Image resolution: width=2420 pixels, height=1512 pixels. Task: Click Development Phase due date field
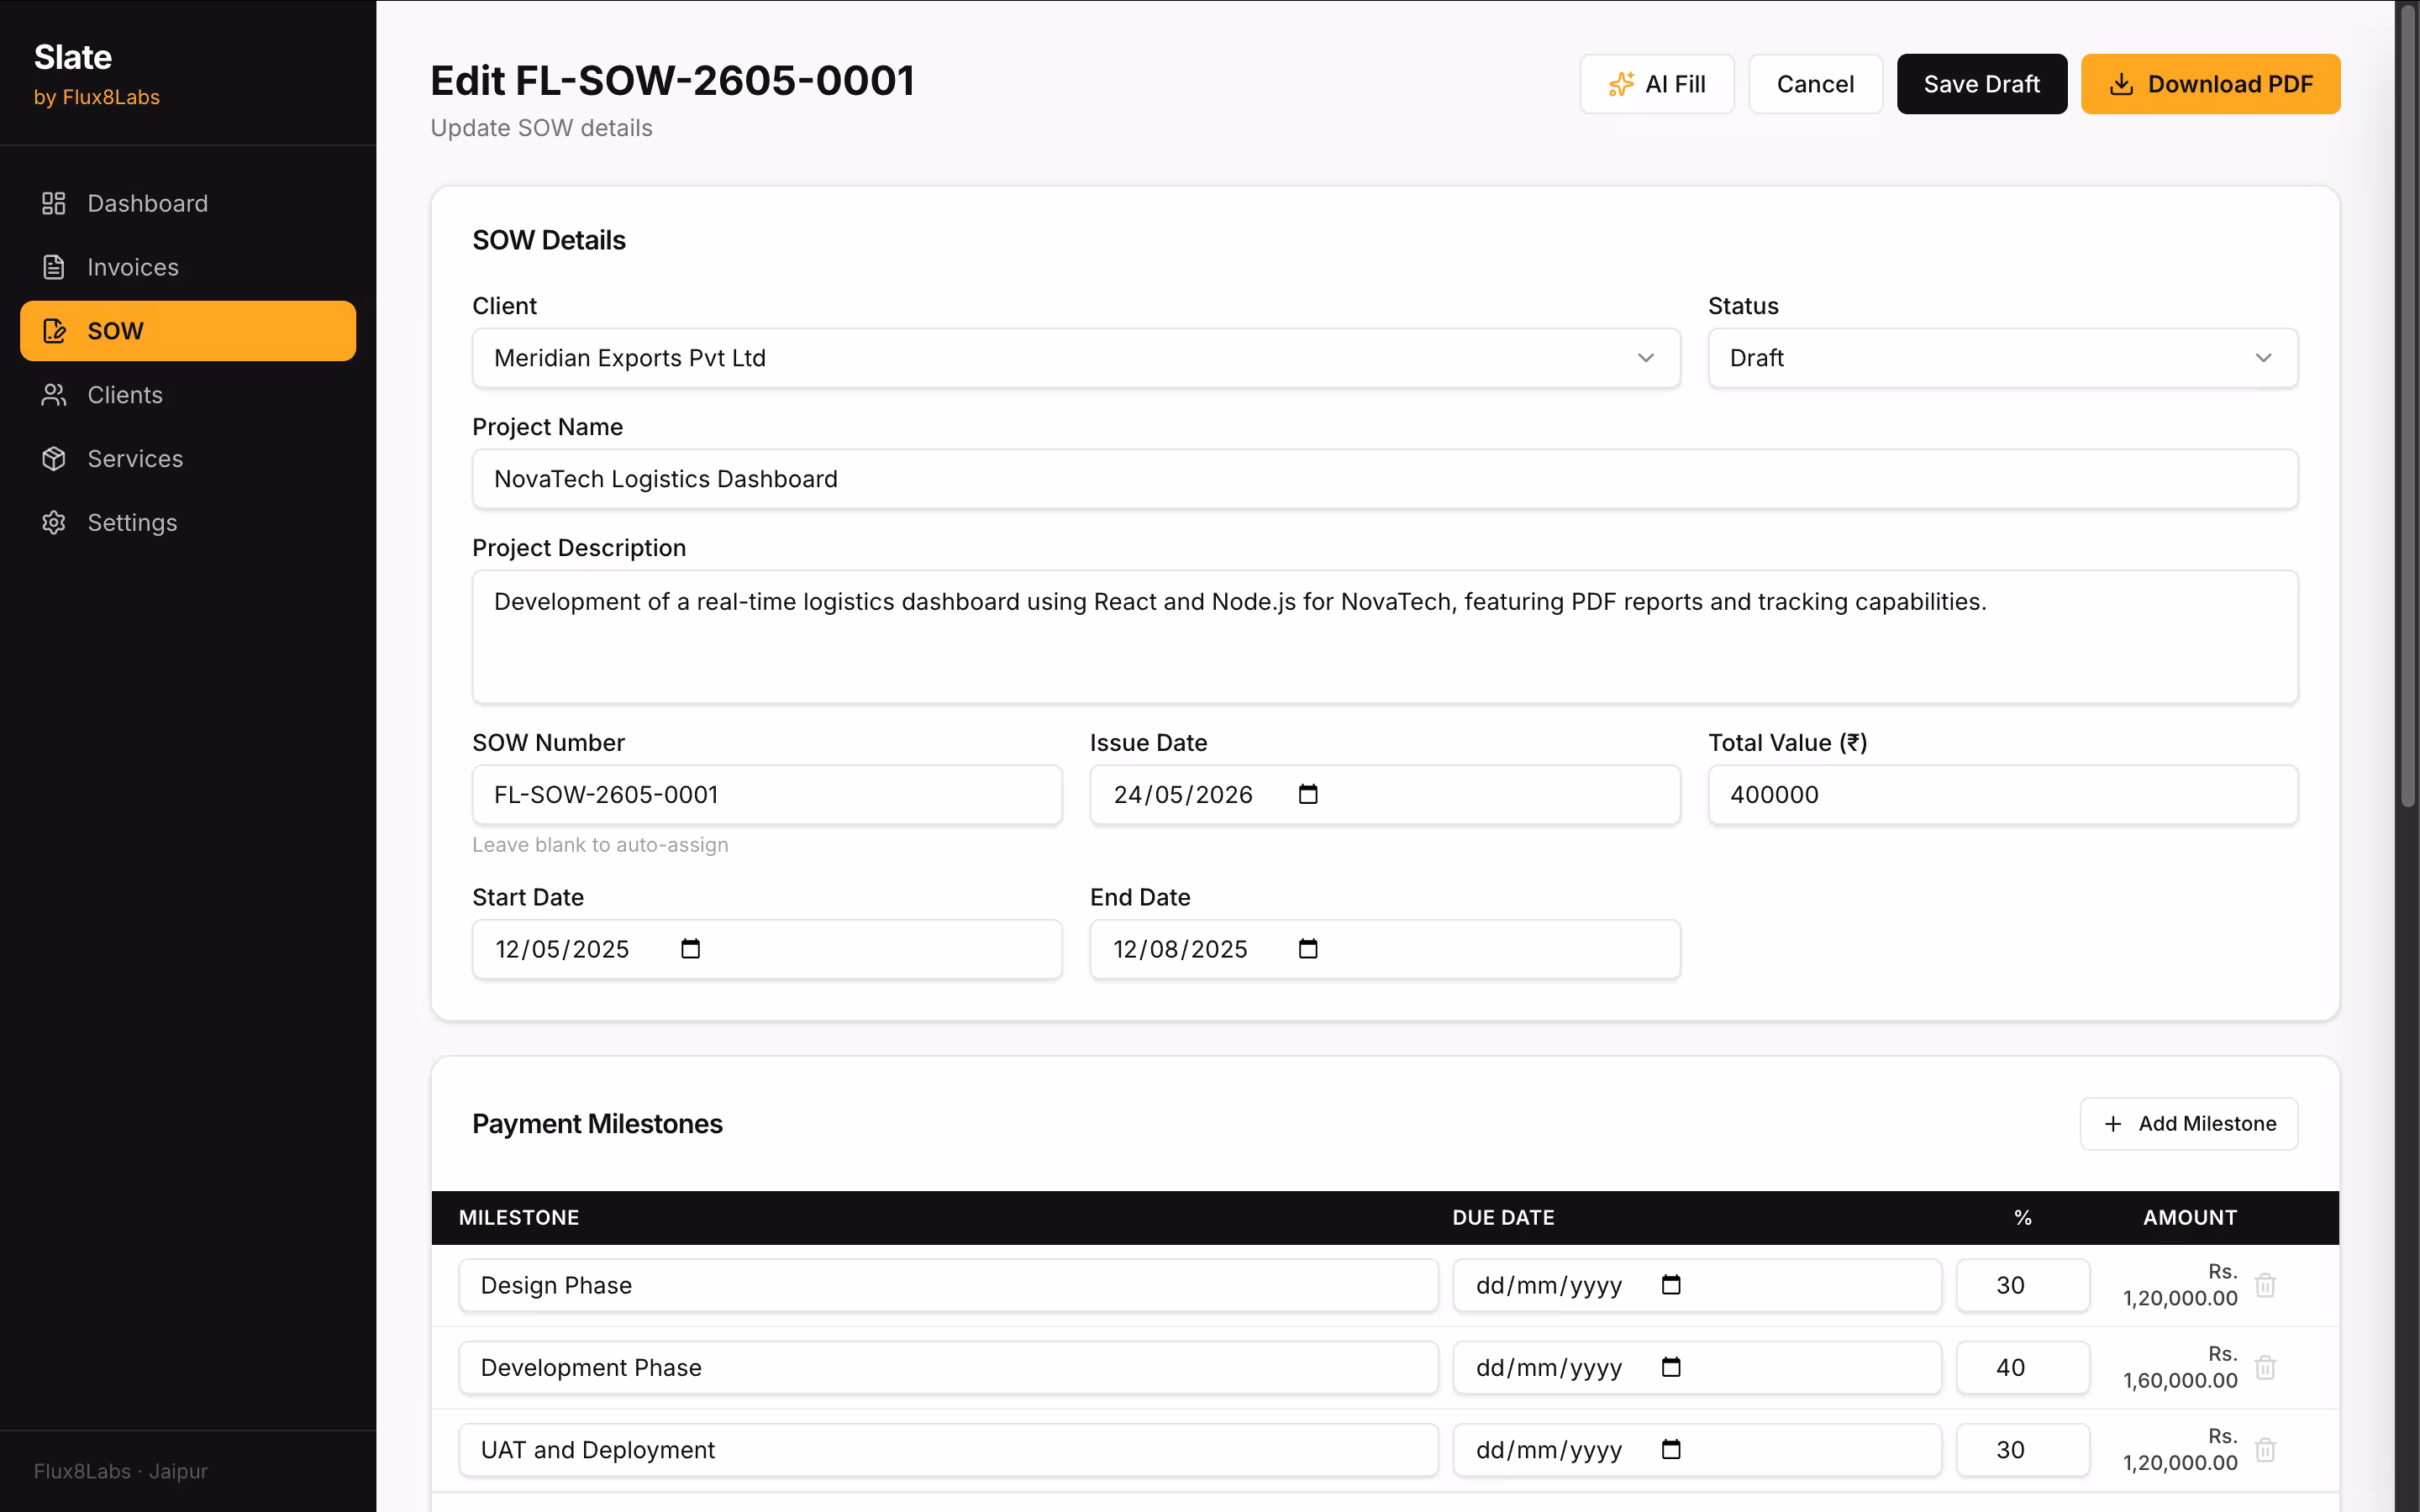1697,1367
